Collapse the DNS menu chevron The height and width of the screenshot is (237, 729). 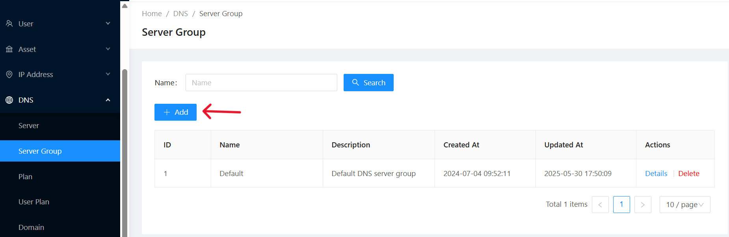click(108, 100)
